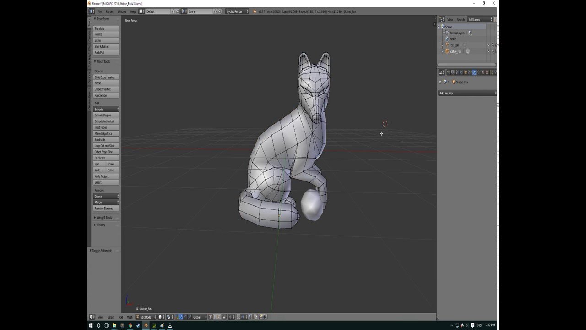Open the Help menu
Screen dimensions: 586x330
pyautogui.click(x=133, y=11)
